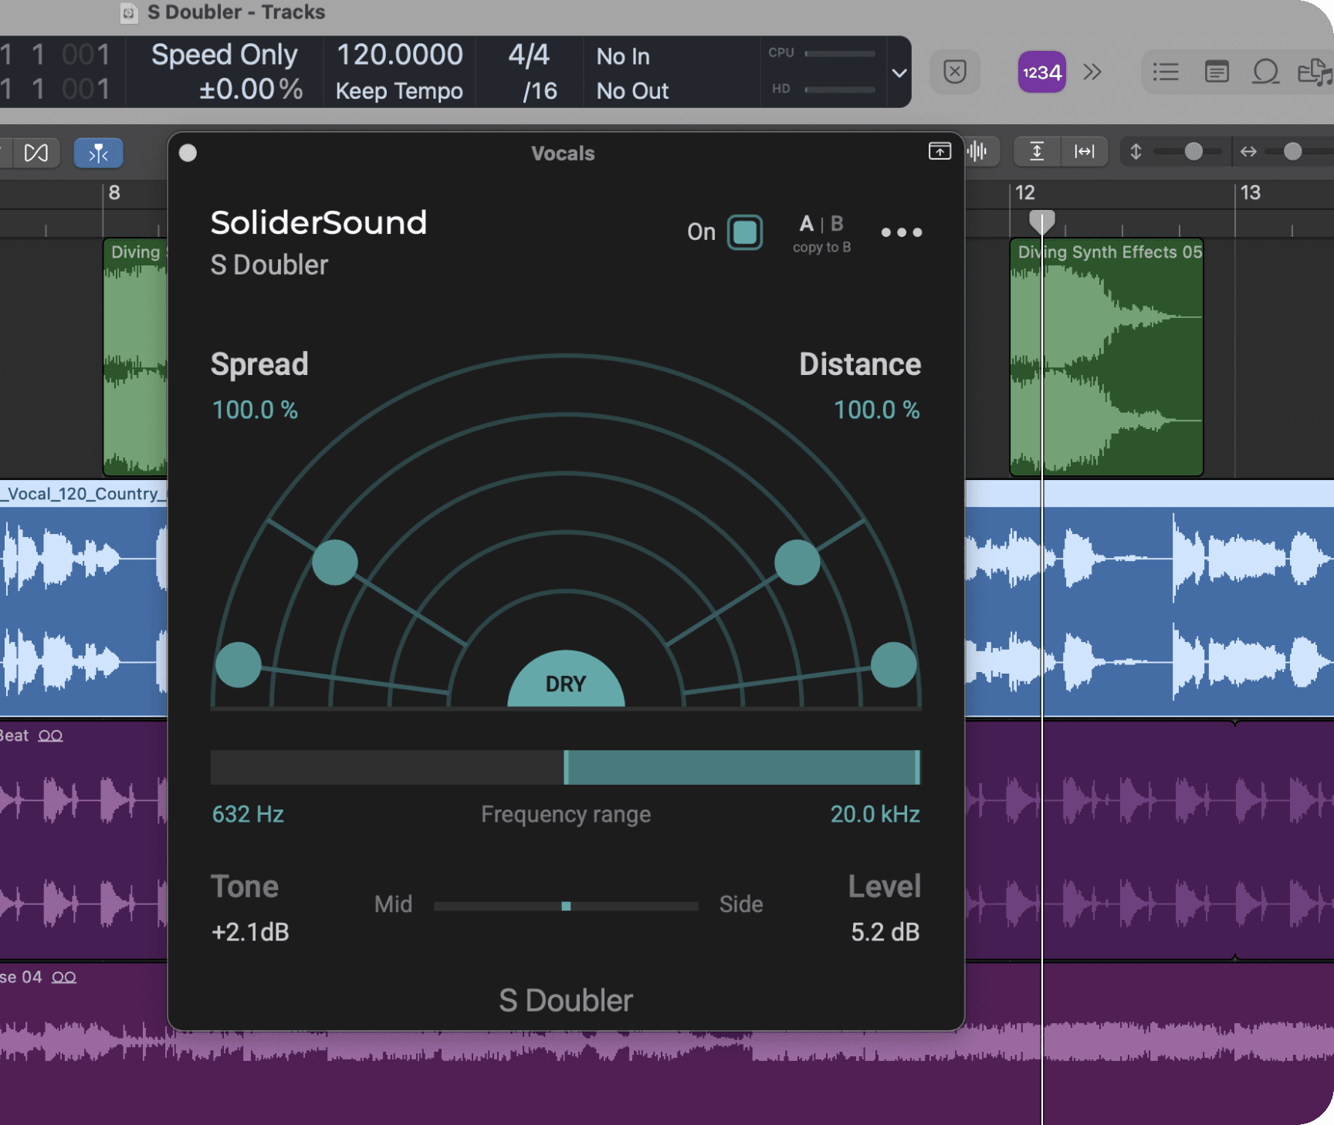This screenshot has height=1125, width=1334.
Task: Click the 1234 count-in button
Action: 1041,72
